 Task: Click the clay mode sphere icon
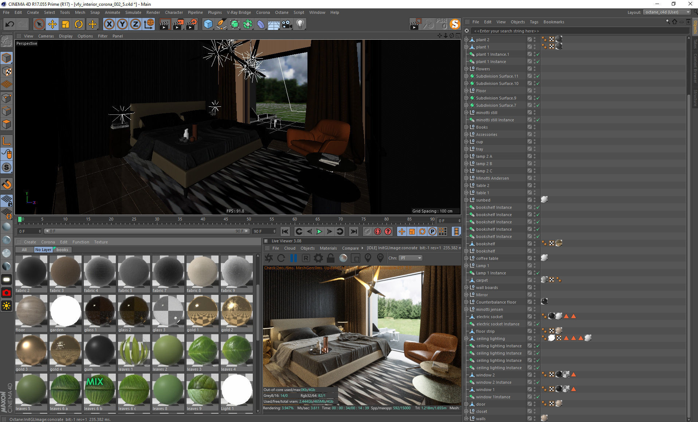343,258
